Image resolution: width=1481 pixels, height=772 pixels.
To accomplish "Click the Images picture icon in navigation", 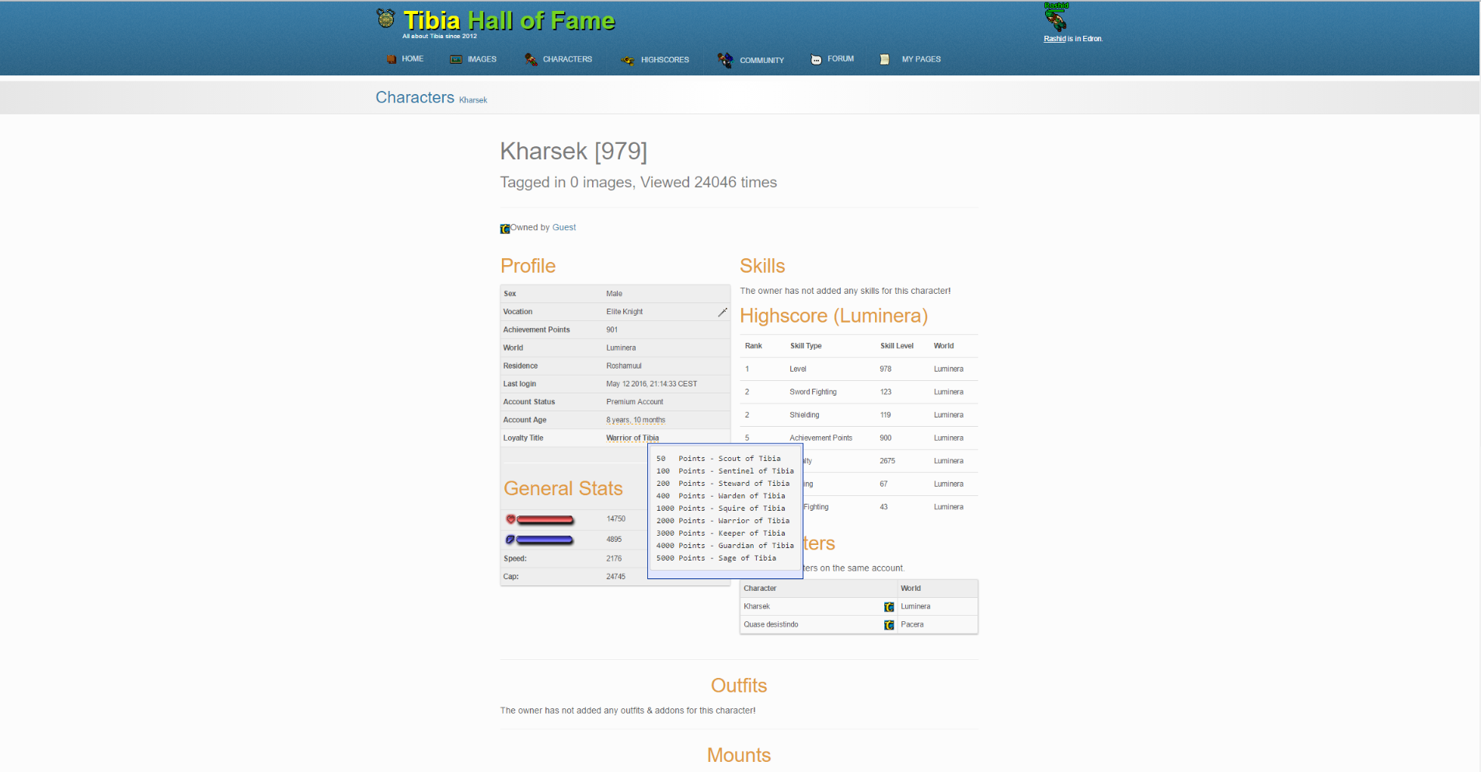I will tap(456, 59).
